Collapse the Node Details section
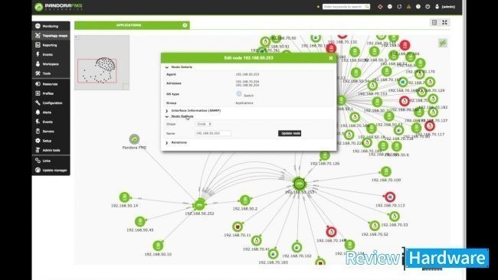Viewport: 498px width, 280px height. [167, 67]
